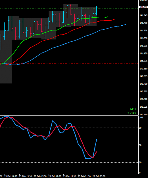This screenshot has height=178, width=148.
Task: Click the candle countdown timer < 7:59
Action: pos(132,113)
